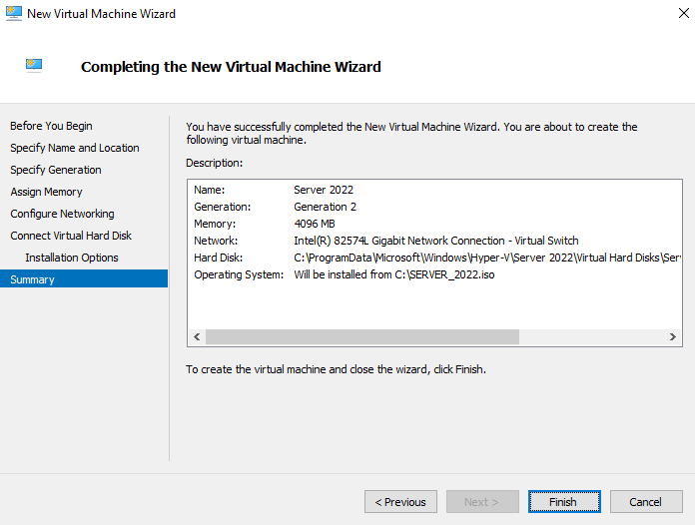Click the New Virtual Machine Wizard window title
This screenshot has width=695, height=525.
coord(101,14)
